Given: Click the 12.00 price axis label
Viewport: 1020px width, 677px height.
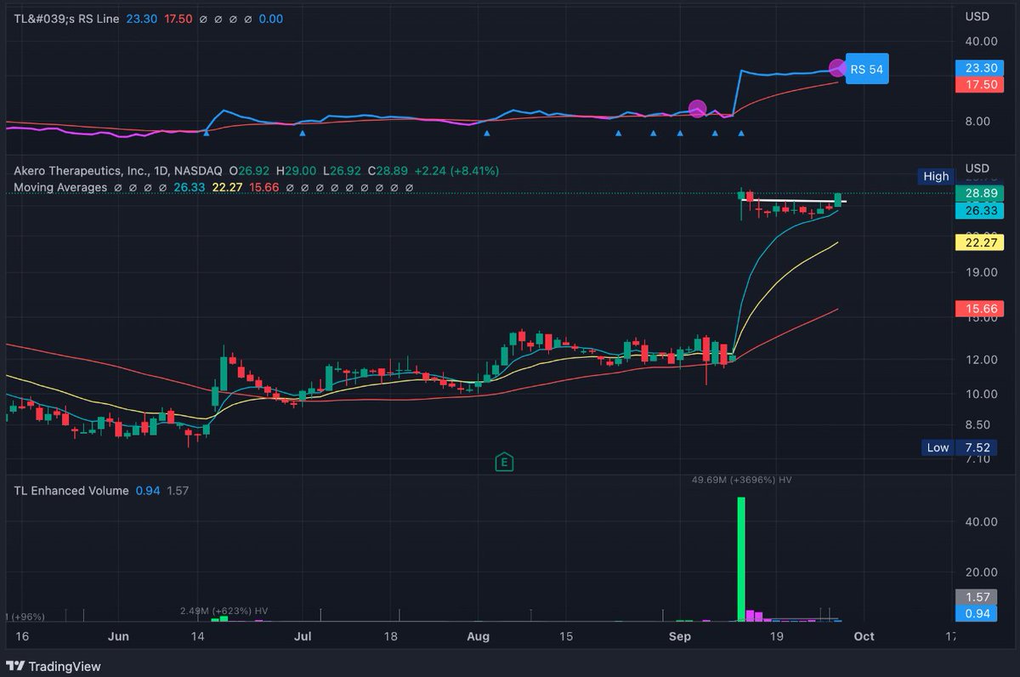Looking at the screenshot, I should pyautogui.click(x=981, y=360).
